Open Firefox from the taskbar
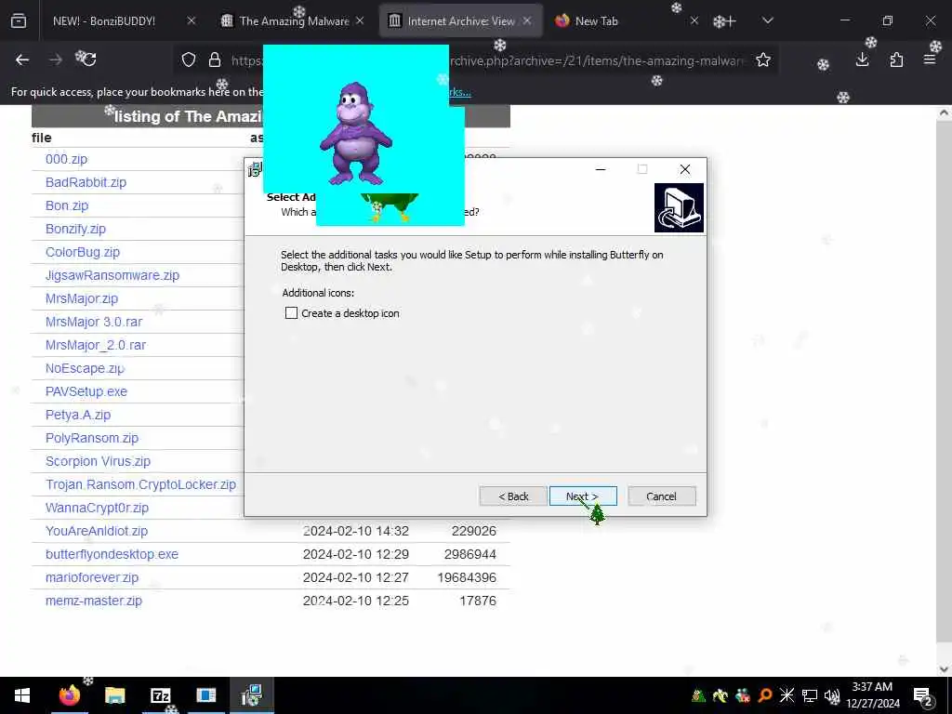Screen dimensions: 952x714 click(69, 695)
